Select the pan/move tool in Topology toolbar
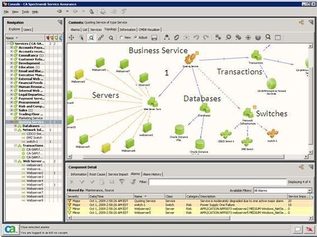The image size is (317, 237). [x=72, y=38]
